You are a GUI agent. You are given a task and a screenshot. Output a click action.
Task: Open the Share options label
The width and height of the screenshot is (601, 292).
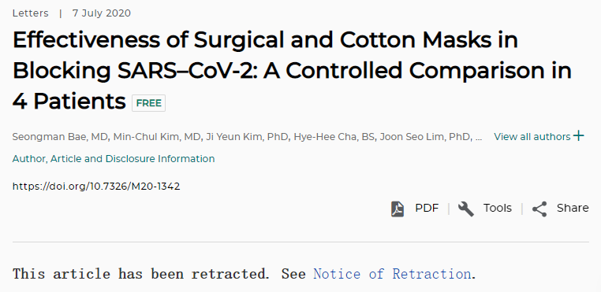coord(573,208)
